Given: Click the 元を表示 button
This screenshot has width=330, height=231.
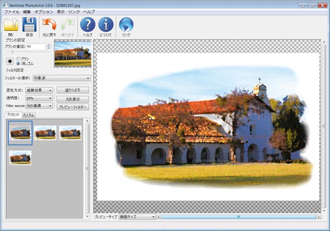Looking at the screenshot, I should 73,99.
